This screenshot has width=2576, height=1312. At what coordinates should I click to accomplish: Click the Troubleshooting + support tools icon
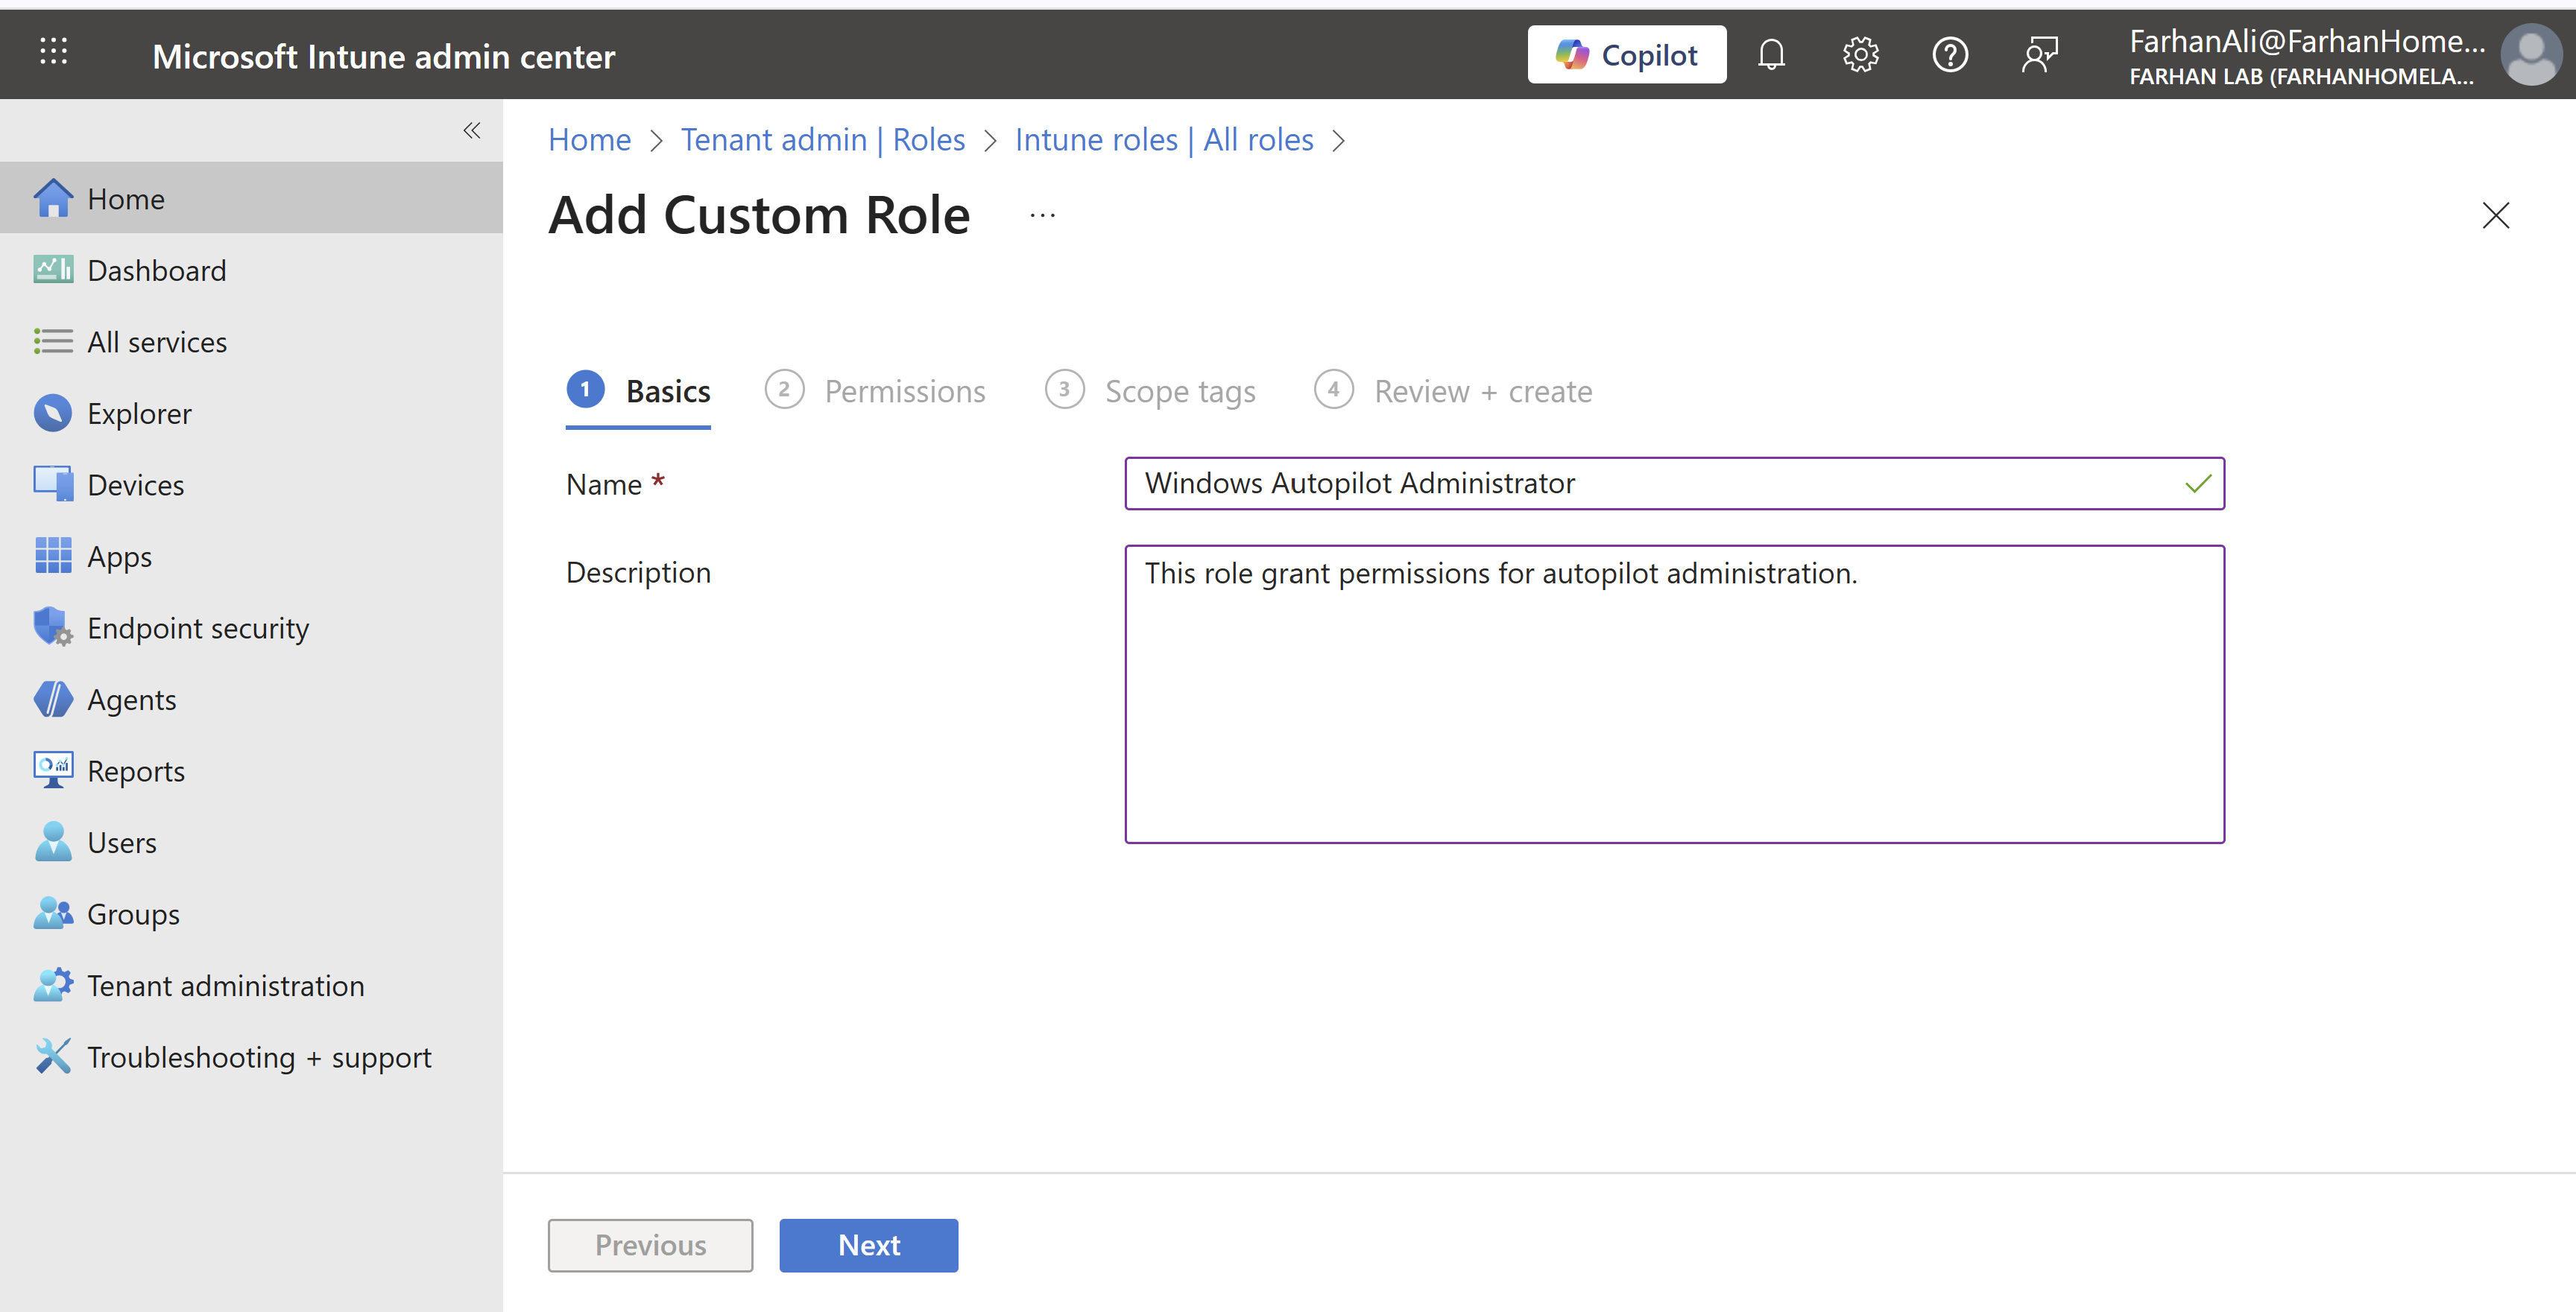pyautogui.click(x=52, y=1056)
